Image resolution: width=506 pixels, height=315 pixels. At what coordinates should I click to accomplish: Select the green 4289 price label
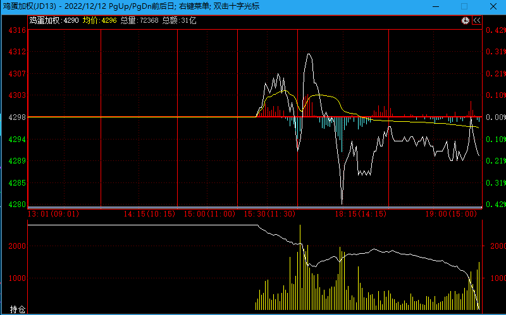17,161
